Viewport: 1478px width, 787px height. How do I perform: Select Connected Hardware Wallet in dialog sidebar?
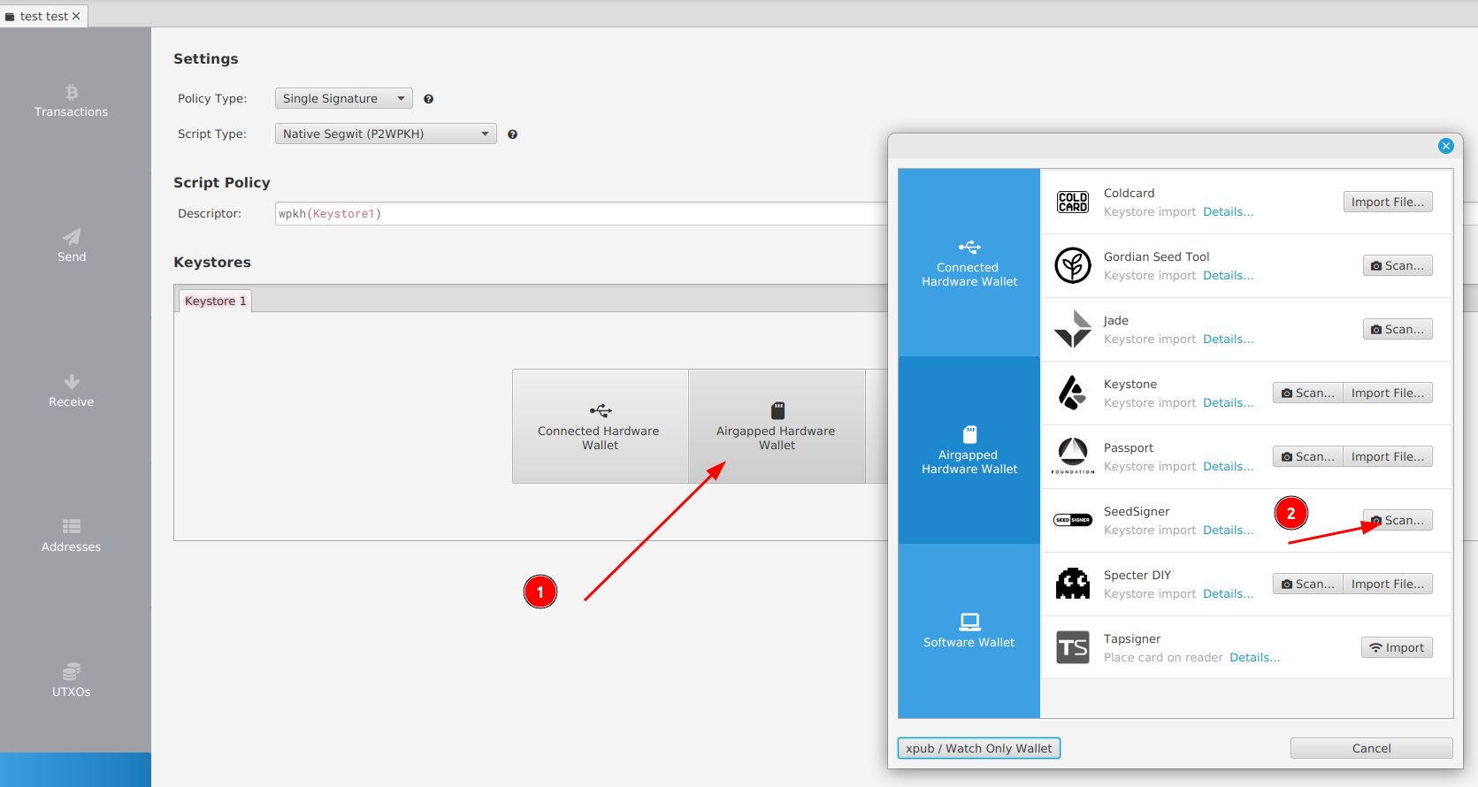coord(969,263)
